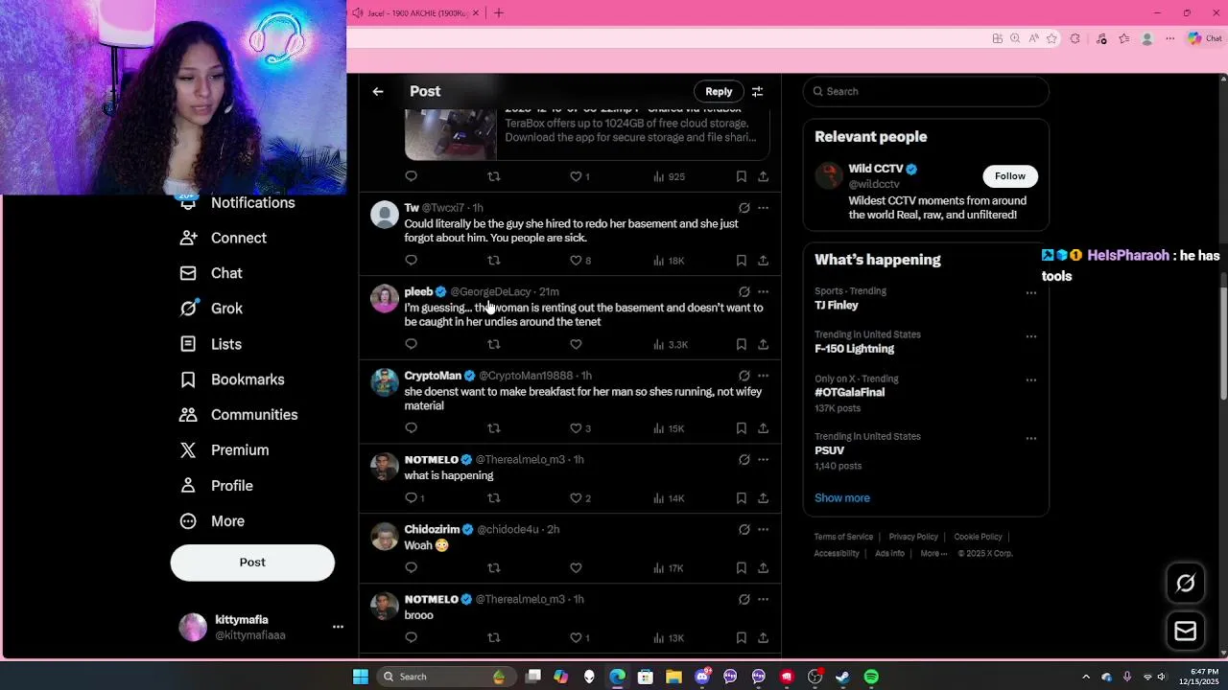Open browser extensions puzzle icon
This screenshot has width=1228, height=690.
[x=1074, y=38]
